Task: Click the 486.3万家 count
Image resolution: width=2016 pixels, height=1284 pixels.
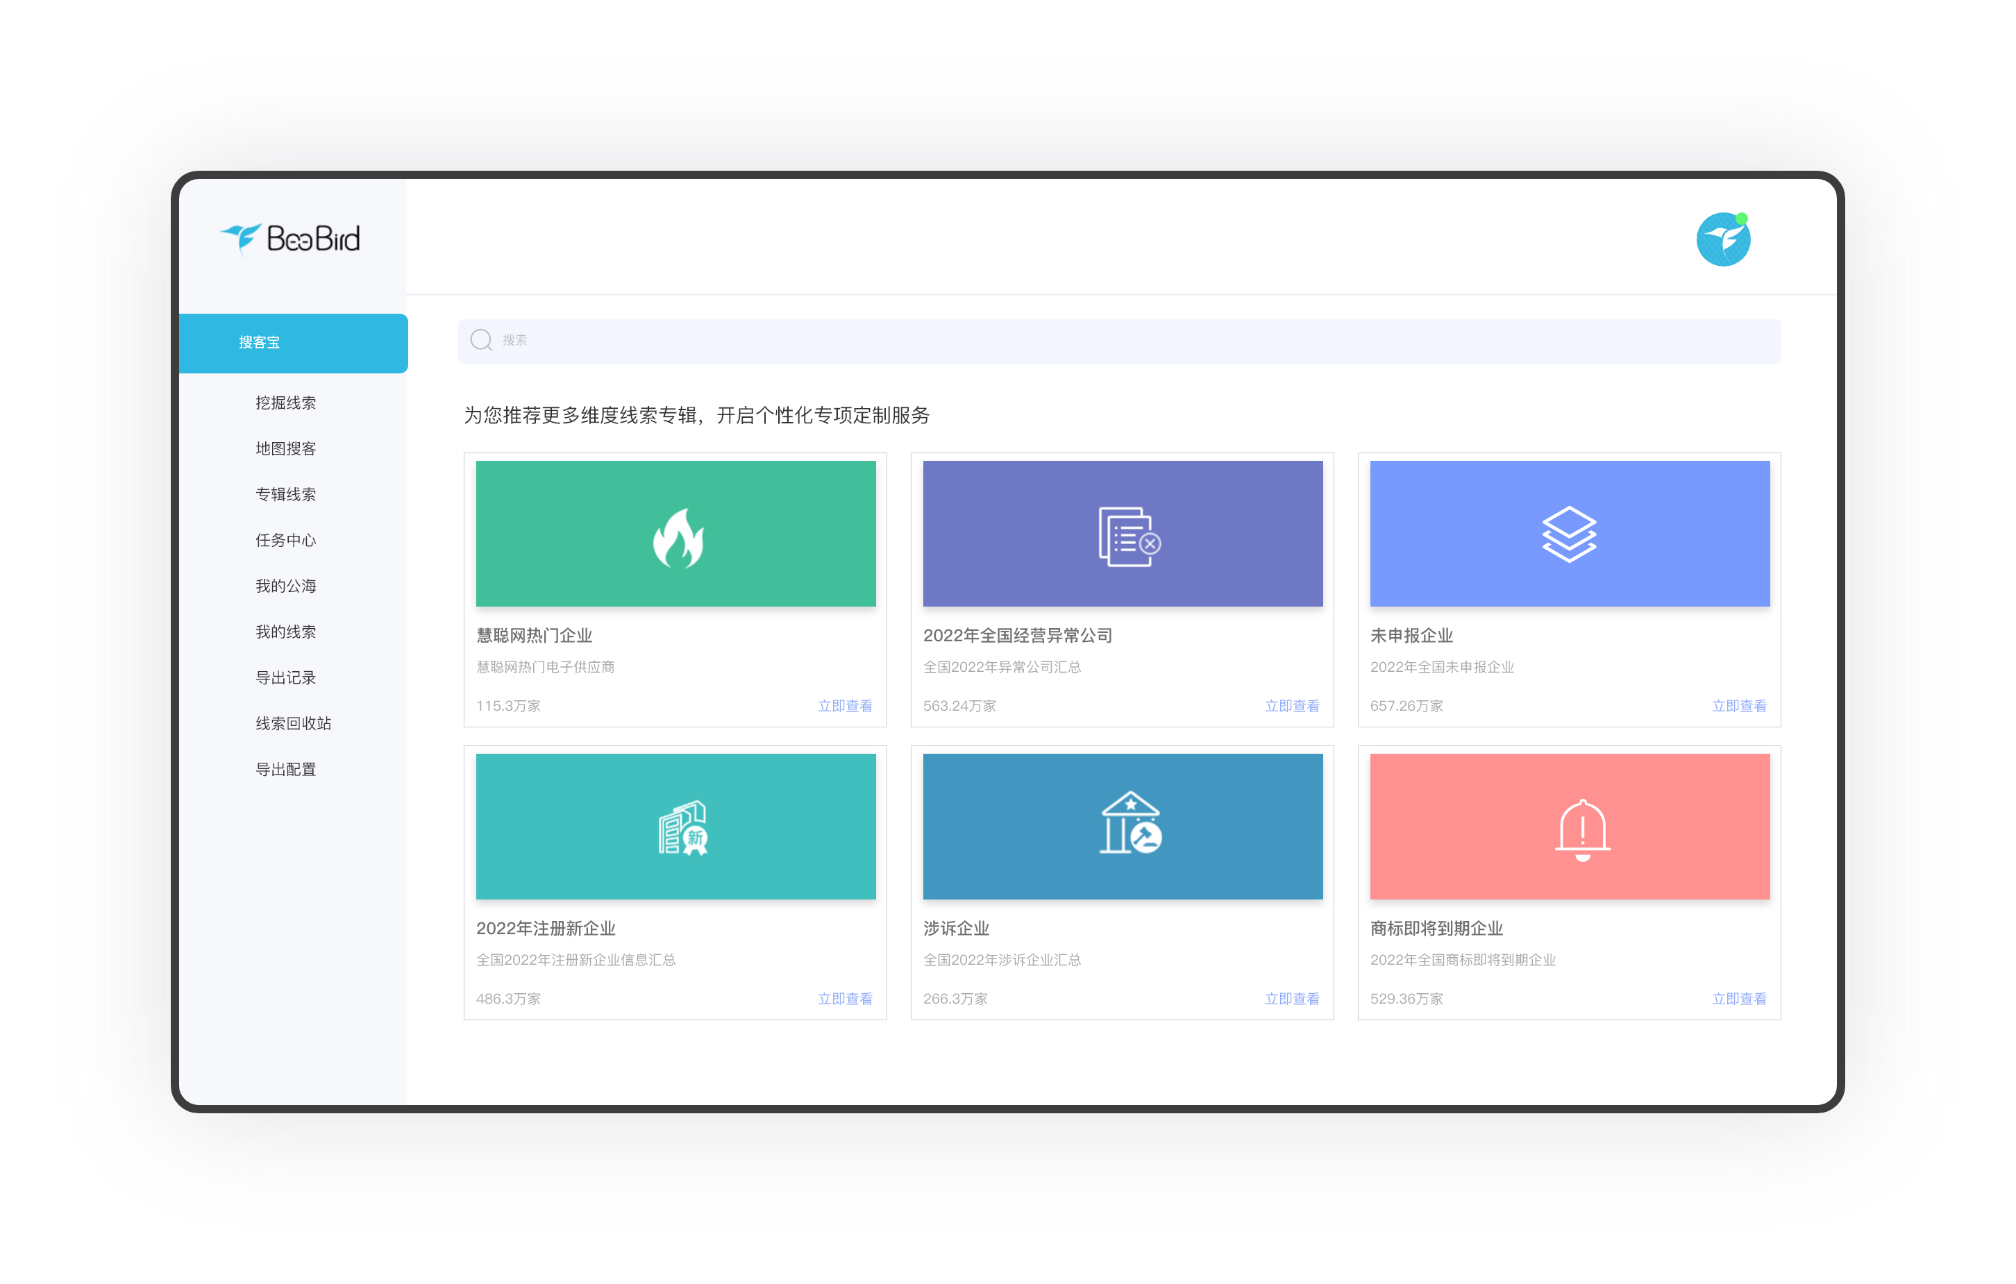Action: [508, 999]
